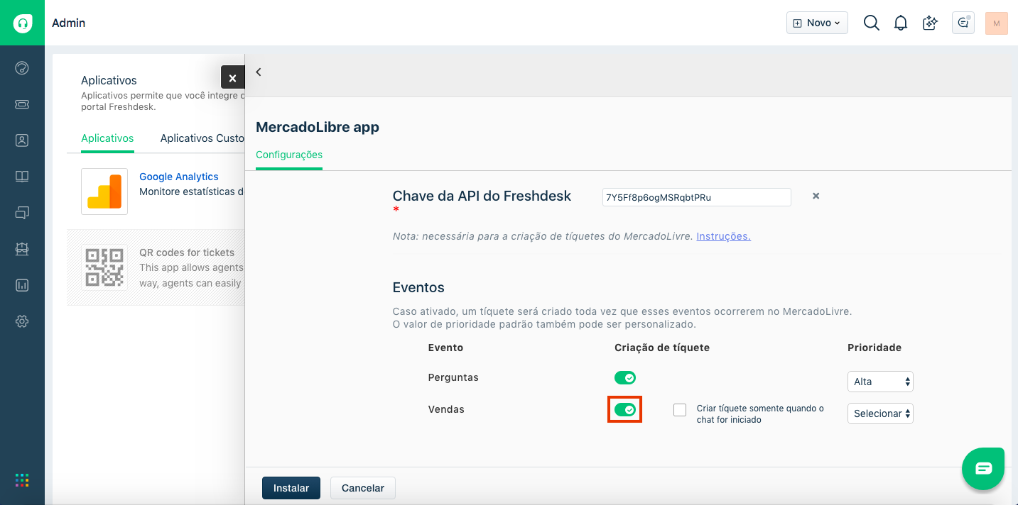Click the 'Prioridade' column header
The height and width of the screenshot is (505, 1018).
point(874,348)
